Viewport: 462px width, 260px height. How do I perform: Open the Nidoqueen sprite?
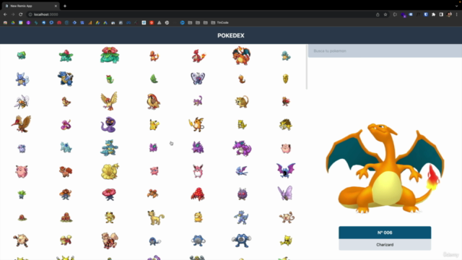(x=109, y=147)
